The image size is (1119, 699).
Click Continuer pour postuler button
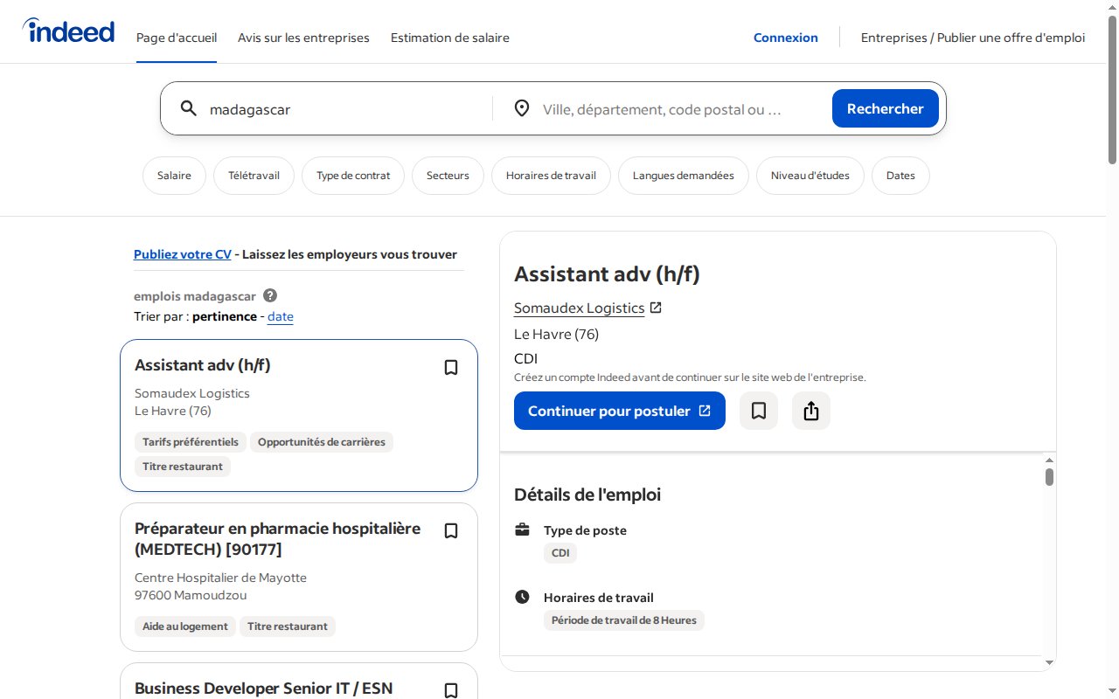coord(620,411)
